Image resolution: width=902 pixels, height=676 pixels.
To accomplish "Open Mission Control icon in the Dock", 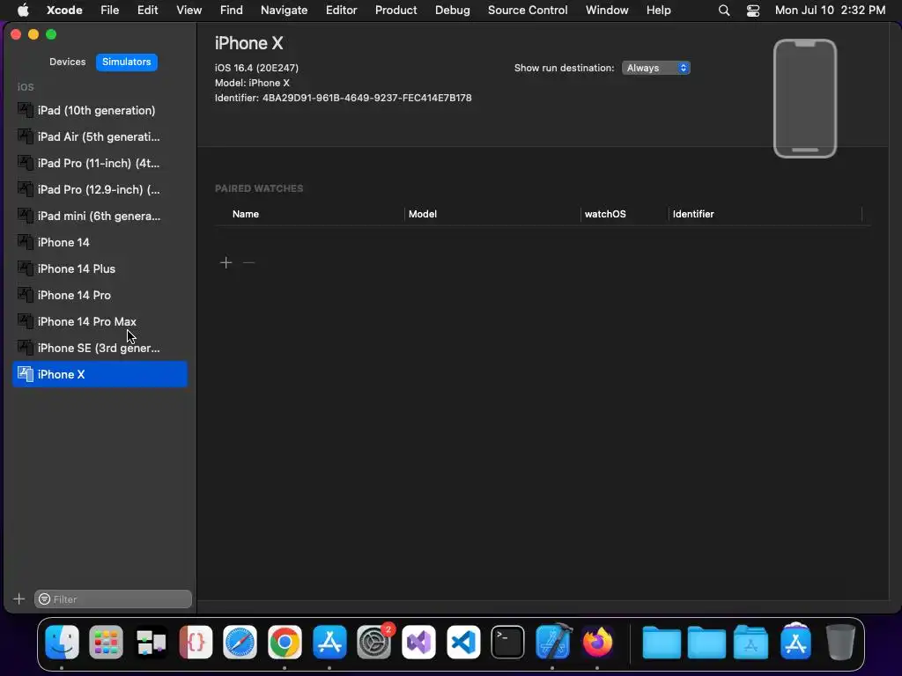I will coord(152,642).
